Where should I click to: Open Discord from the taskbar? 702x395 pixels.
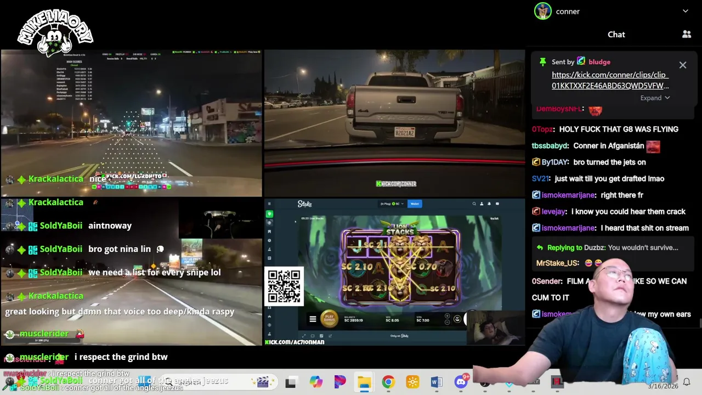click(461, 381)
